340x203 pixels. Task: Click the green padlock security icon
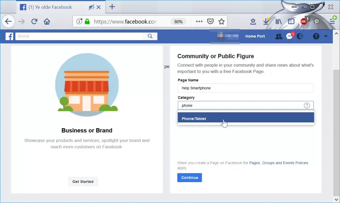[87, 21]
